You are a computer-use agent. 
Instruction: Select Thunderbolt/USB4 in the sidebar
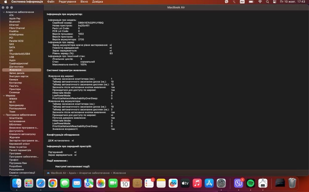coord(19,54)
